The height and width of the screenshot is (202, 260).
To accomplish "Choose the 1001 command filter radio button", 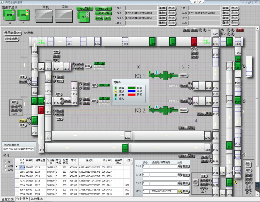I will click(x=5, y=166).
